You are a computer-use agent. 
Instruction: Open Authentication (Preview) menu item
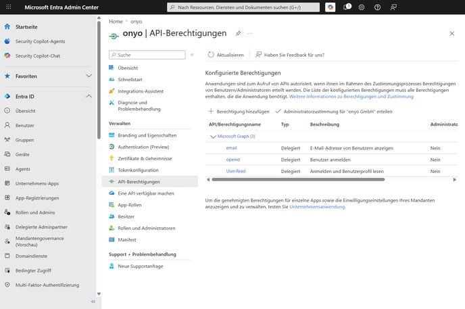(143, 147)
